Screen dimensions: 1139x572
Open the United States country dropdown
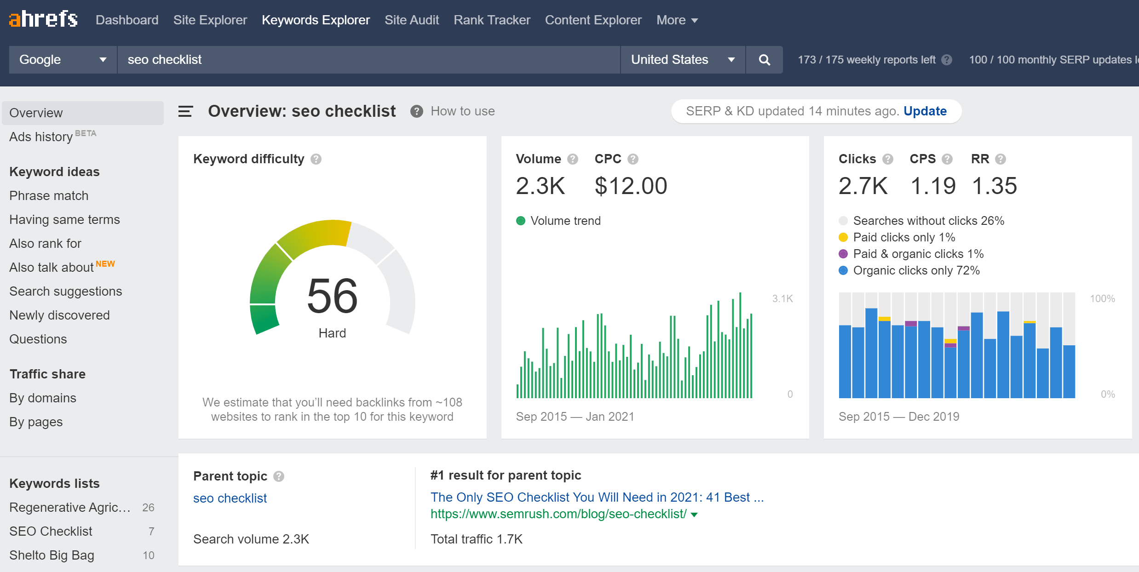[683, 60]
